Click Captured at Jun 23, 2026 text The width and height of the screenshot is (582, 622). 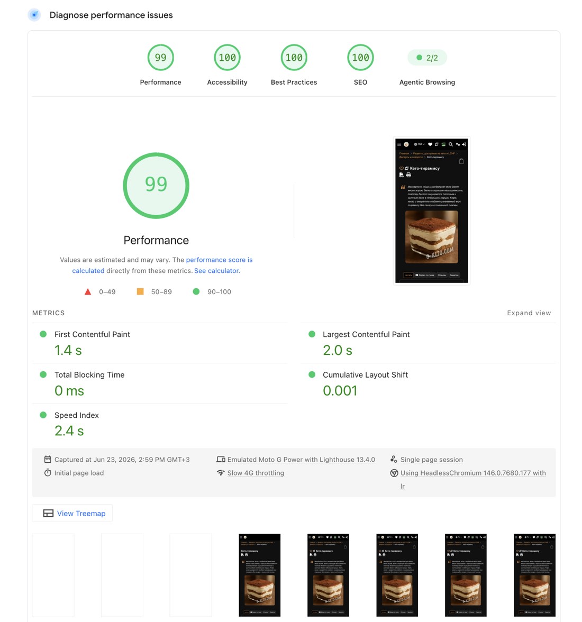click(x=122, y=459)
